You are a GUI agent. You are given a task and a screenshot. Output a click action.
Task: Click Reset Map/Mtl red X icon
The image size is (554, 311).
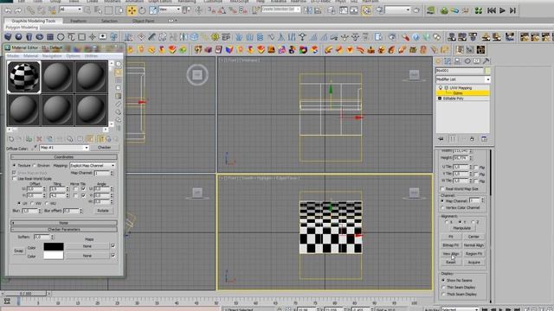click(x=39, y=139)
